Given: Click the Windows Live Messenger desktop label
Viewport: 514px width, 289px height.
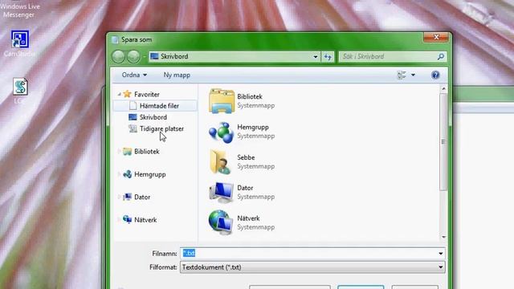Looking at the screenshot, I should click(x=19, y=10).
